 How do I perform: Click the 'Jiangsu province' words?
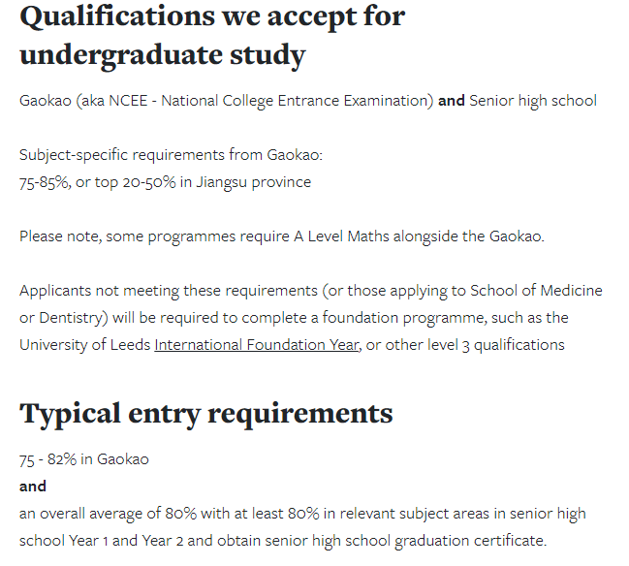pos(254,182)
